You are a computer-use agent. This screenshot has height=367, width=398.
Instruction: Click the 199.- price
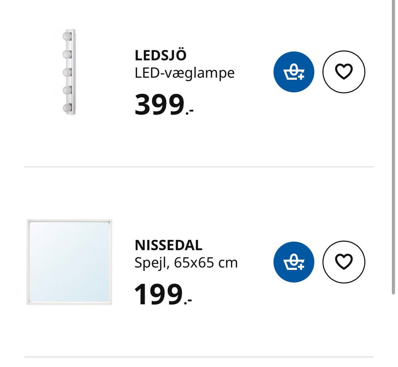(163, 294)
